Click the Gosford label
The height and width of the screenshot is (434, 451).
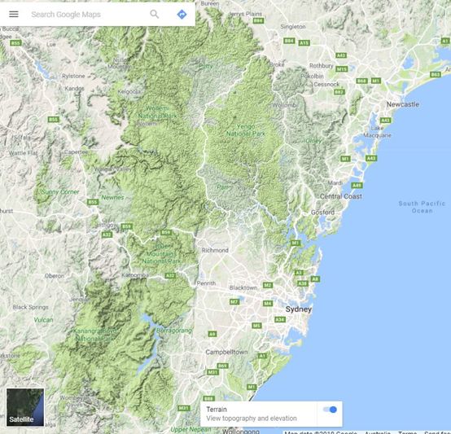click(322, 213)
